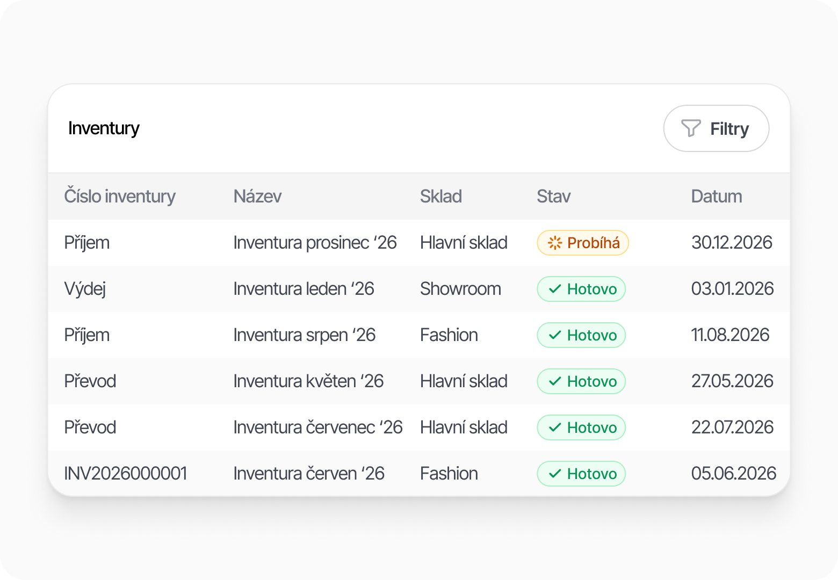Click the Inventury panel title
The image size is (838, 580).
(104, 128)
